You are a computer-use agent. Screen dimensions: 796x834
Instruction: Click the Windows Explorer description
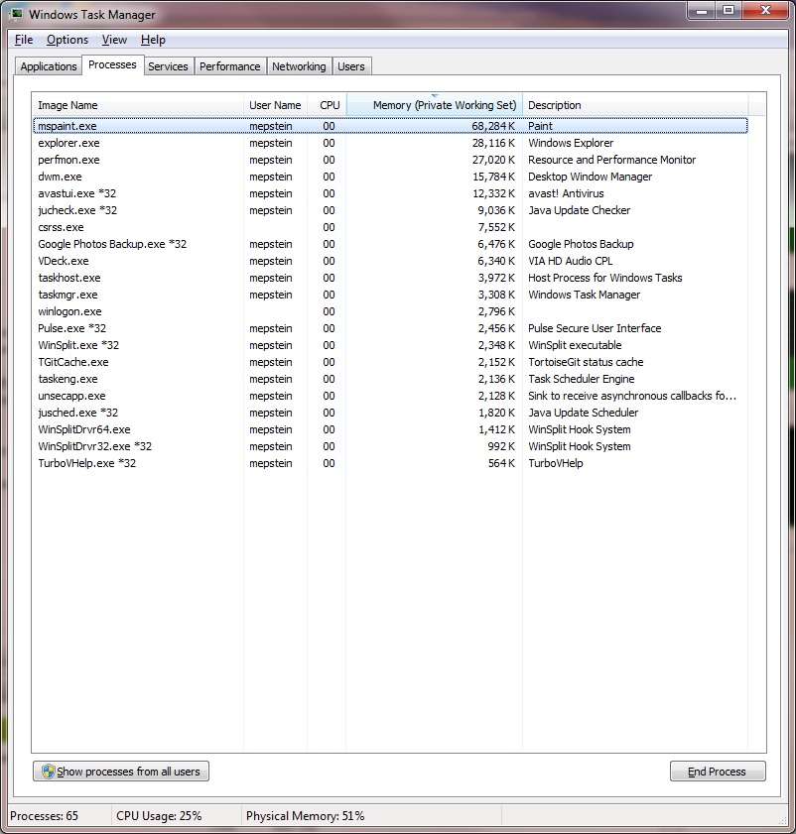(x=571, y=143)
